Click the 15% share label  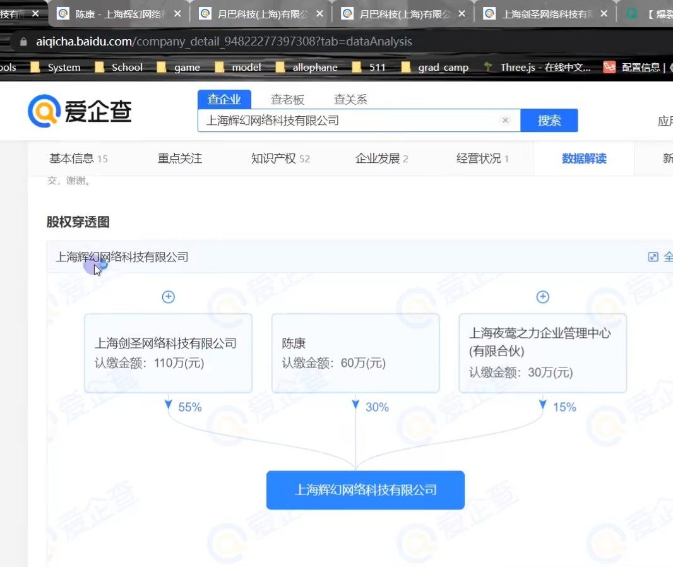564,407
